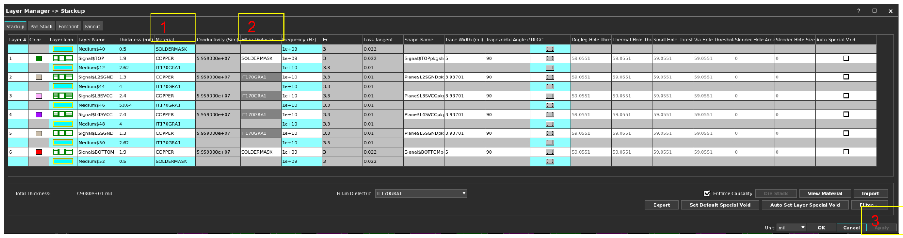Screen dimensions: 903x238
Task: Open the help question mark icon
Action: pos(859,11)
